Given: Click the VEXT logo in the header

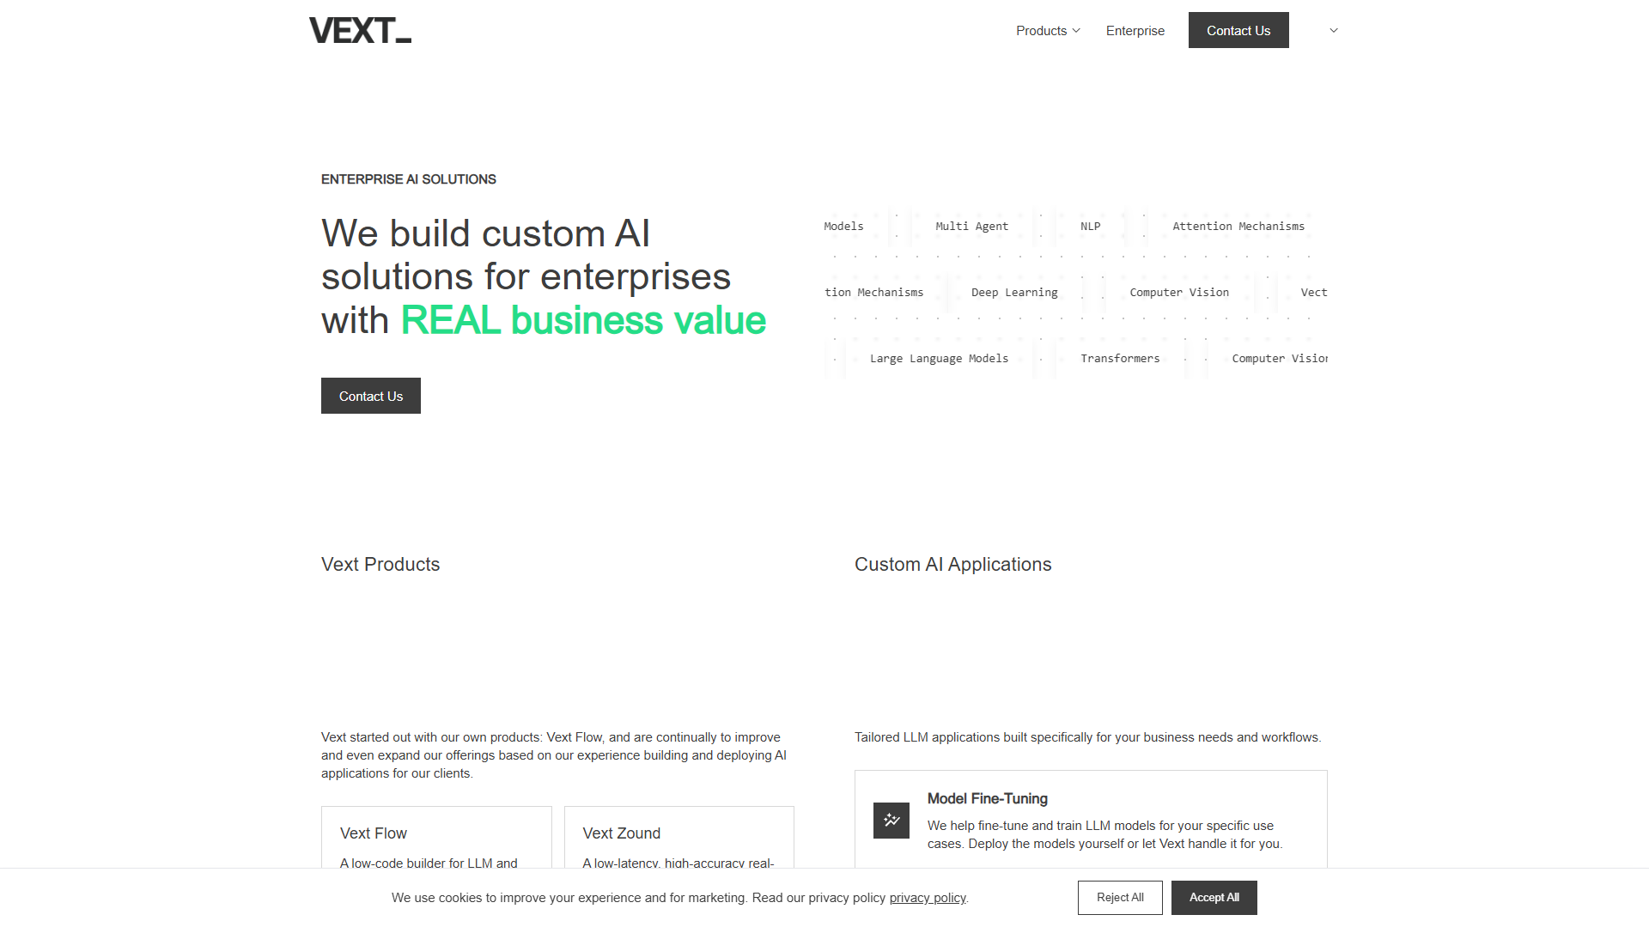Looking at the screenshot, I should [360, 30].
